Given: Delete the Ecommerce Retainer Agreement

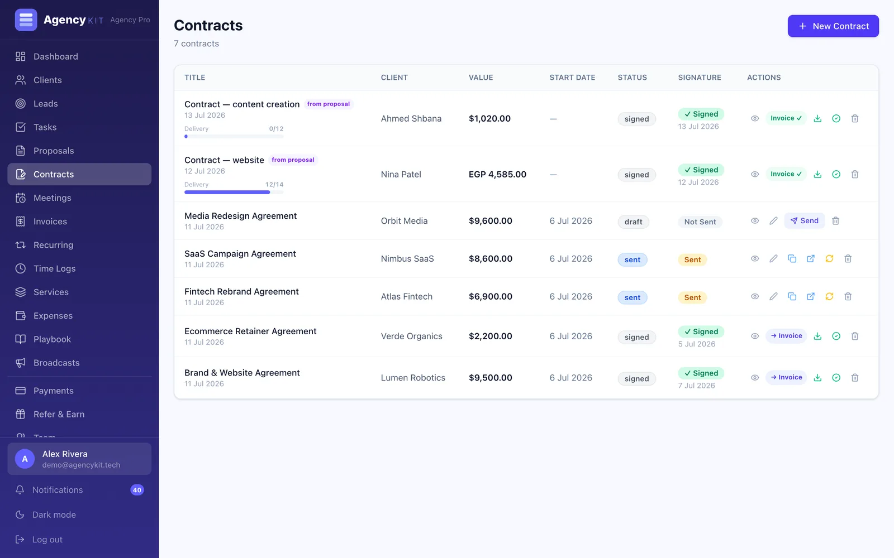Looking at the screenshot, I should coord(854,336).
